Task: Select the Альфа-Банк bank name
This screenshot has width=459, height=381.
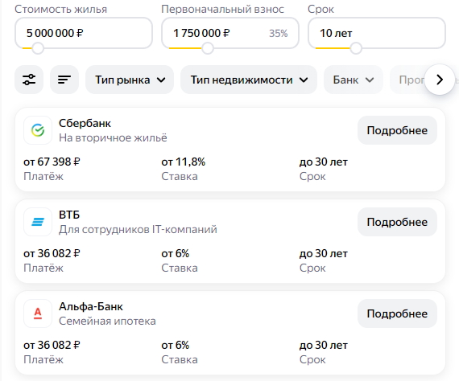Action: point(91,306)
